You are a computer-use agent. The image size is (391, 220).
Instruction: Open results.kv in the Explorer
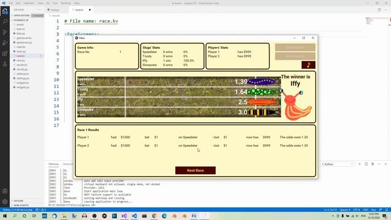click(22, 65)
